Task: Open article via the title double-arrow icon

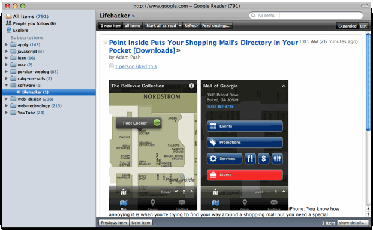Action: (178, 50)
